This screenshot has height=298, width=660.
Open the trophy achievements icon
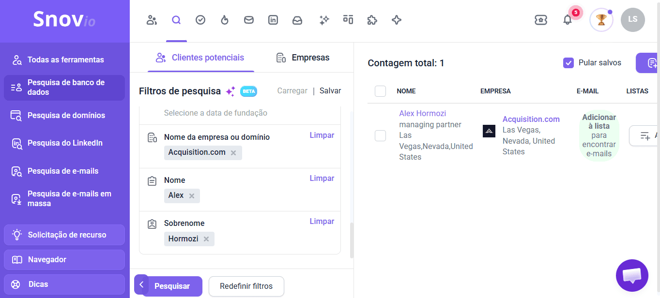pos(601,20)
